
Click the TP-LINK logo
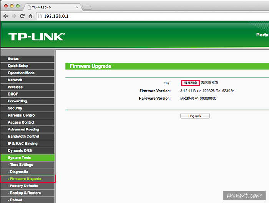click(37, 37)
